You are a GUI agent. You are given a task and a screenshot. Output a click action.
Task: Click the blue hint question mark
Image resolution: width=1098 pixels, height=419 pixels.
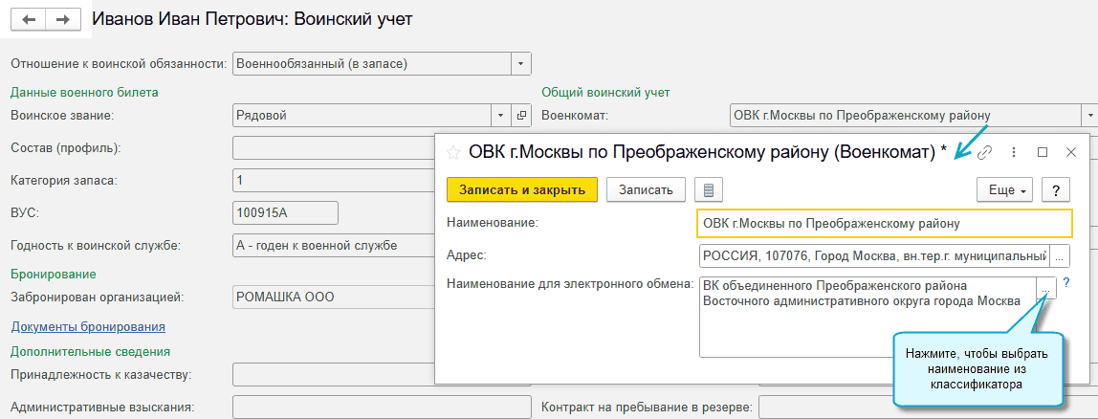coord(1065,282)
